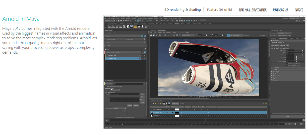The image size is (308, 135).
Task: Click the first render view toolbar icon
Action: click(151, 35)
